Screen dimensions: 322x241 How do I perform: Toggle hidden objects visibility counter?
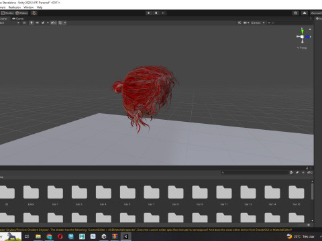tap(54, 23)
